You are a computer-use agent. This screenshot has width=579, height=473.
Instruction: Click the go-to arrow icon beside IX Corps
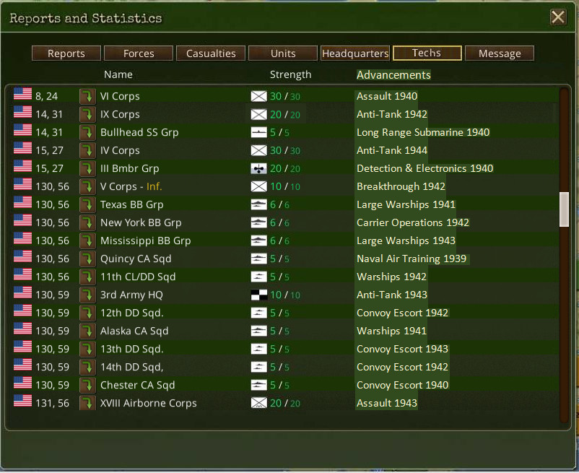(x=87, y=115)
